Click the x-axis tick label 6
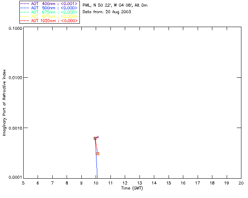This screenshot has height=198, width=248. 38,183
